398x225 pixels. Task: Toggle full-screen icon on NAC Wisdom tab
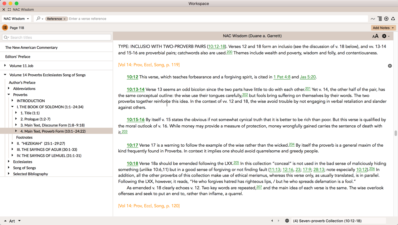click(9, 10)
